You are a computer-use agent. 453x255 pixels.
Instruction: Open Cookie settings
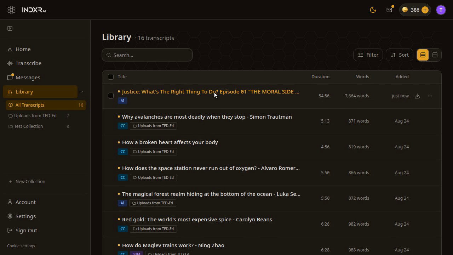[x=21, y=246]
